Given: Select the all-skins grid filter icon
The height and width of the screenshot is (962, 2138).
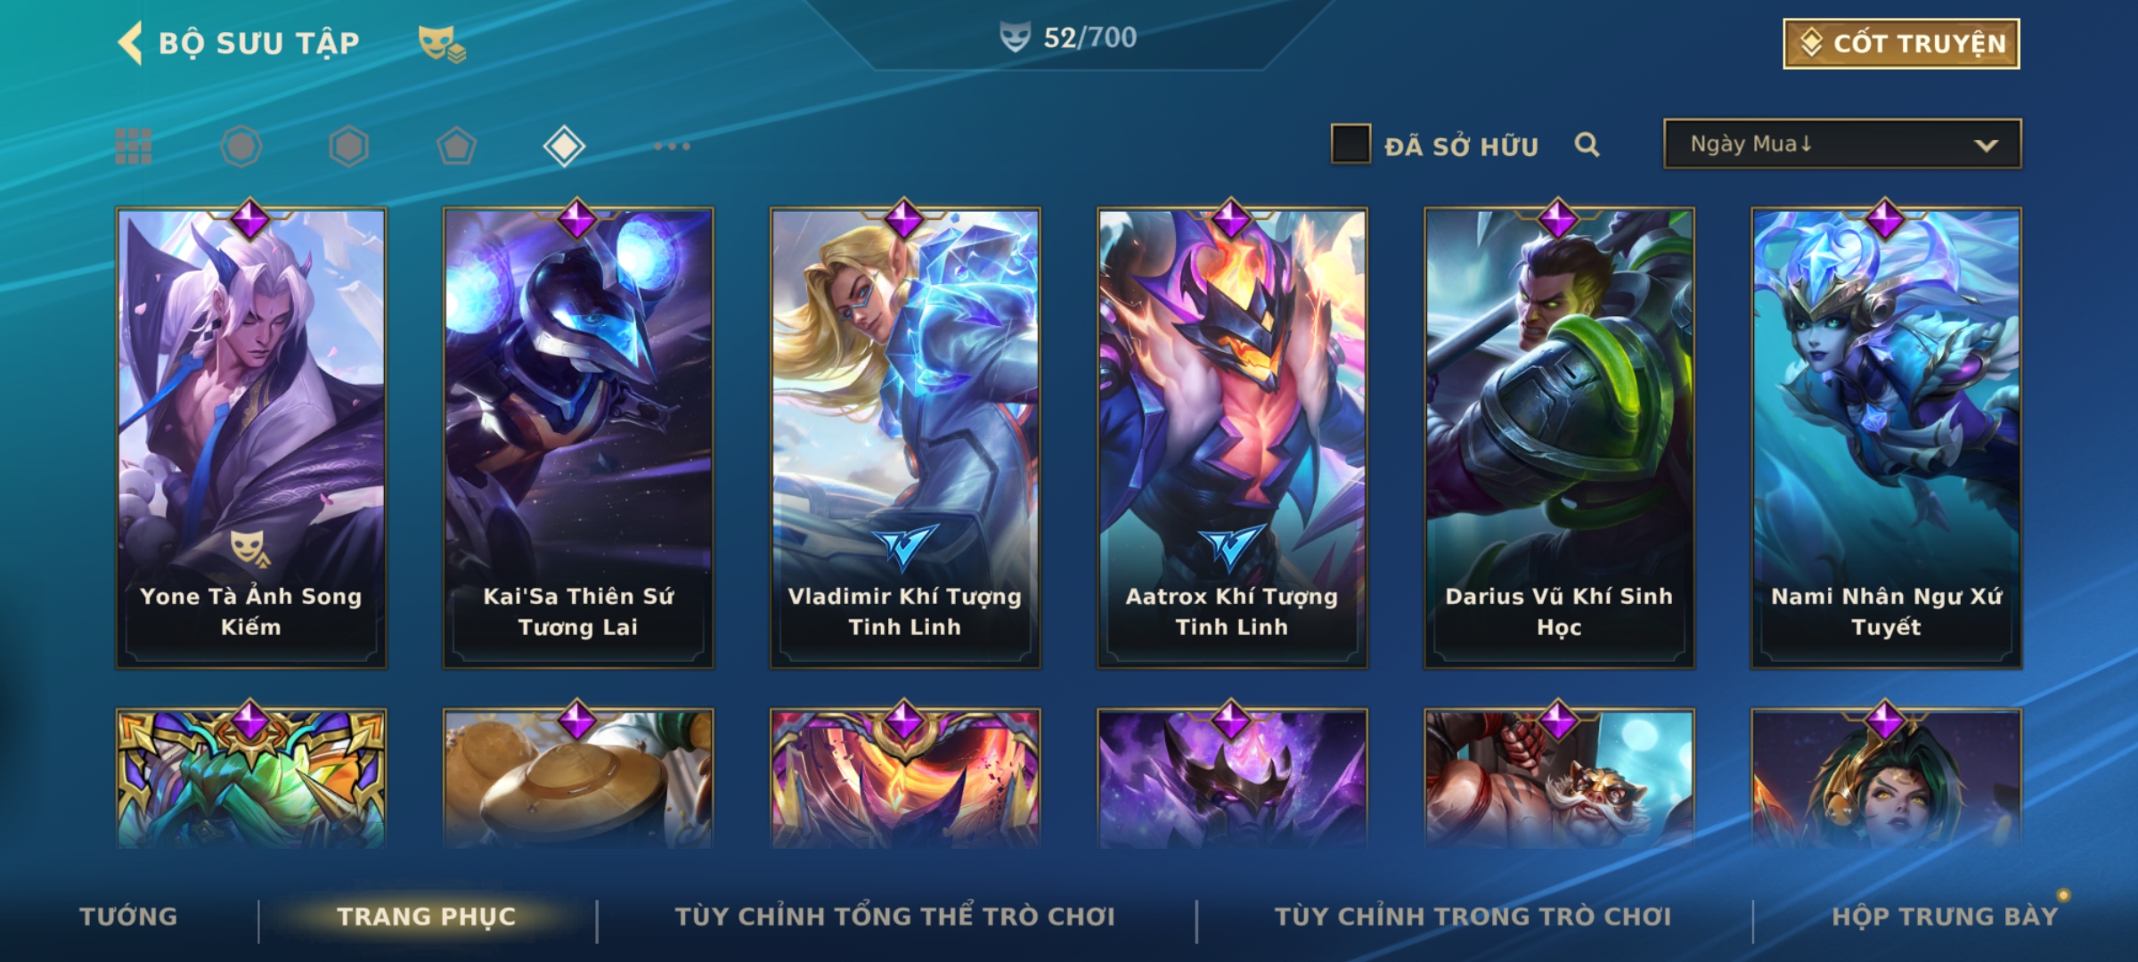Looking at the screenshot, I should pyautogui.click(x=134, y=146).
